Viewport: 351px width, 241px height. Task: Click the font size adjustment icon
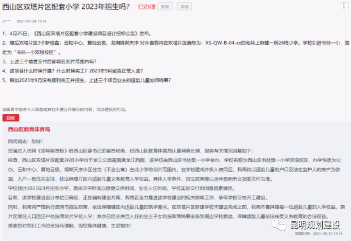coord(345,5)
